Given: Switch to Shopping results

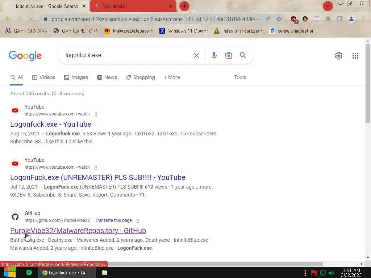Looking at the screenshot, I should pyautogui.click(x=141, y=77).
